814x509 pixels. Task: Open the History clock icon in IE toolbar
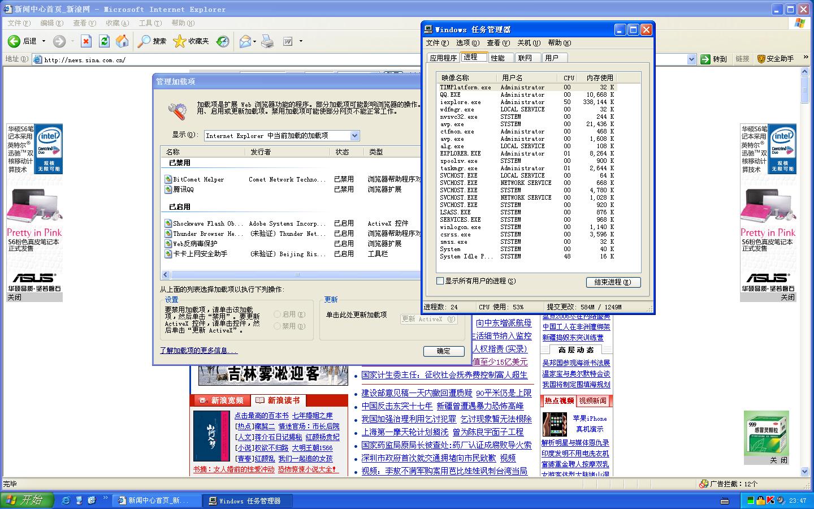coord(223,41)
